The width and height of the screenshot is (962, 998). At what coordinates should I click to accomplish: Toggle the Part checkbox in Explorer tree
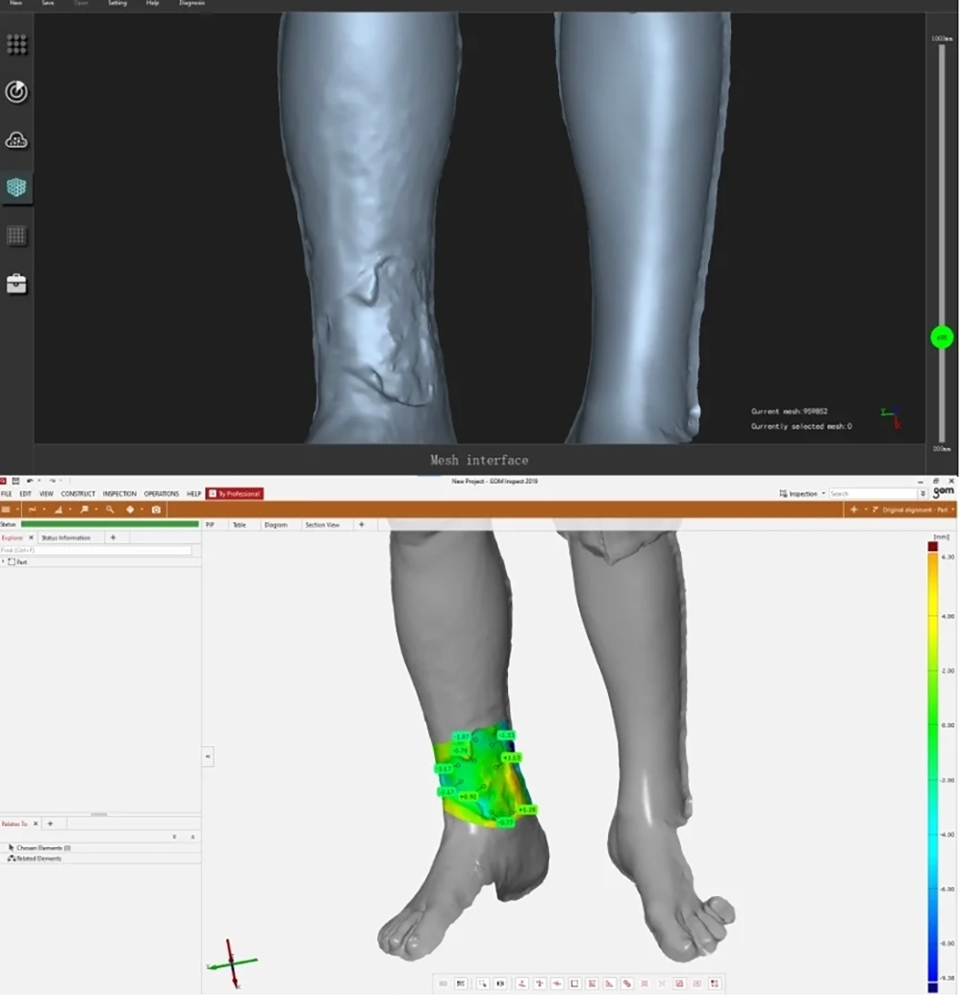coord(12,561)
